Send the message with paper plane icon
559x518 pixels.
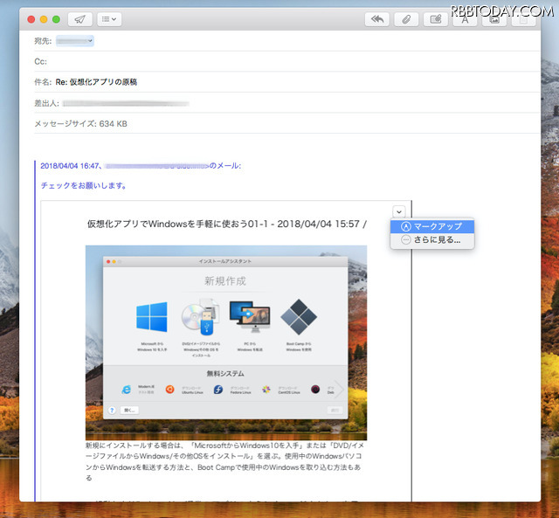[x=80, y=19]
